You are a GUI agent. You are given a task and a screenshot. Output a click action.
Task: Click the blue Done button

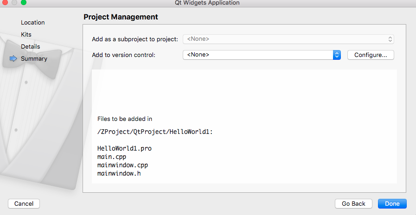392,203
